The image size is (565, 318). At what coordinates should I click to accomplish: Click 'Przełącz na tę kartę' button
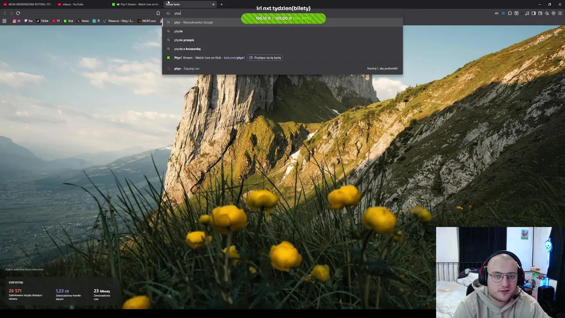(265, 57)
